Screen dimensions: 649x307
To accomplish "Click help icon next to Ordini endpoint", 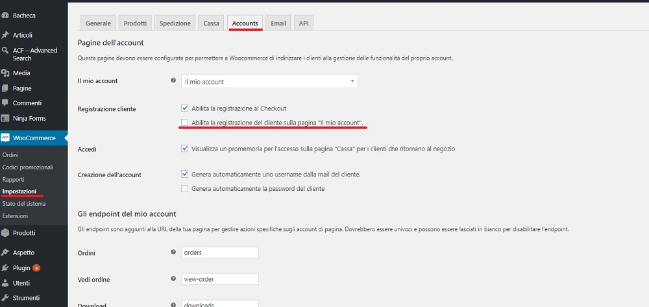I will [173, 252].
